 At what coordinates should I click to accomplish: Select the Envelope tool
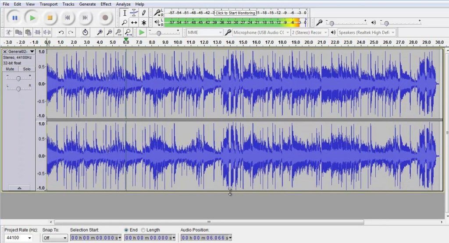(134, 13)
